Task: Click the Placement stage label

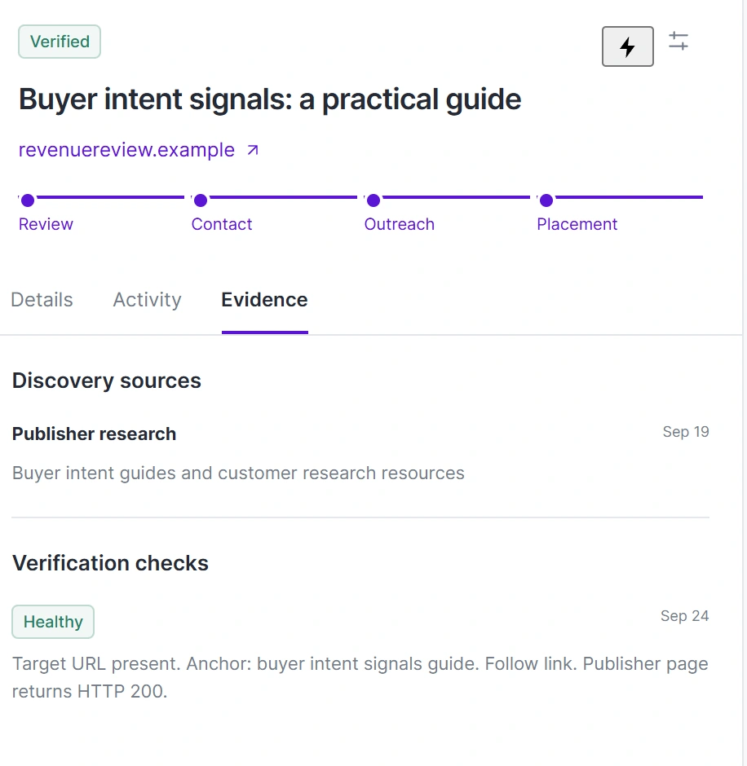Action: [577, 224]
